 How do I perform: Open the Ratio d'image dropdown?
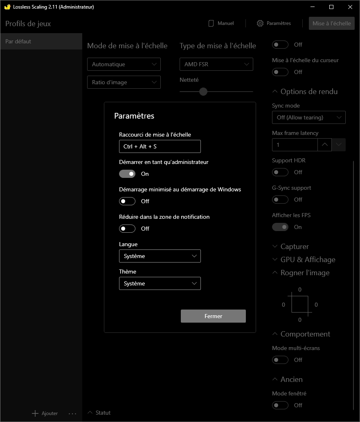click(124, 82)
